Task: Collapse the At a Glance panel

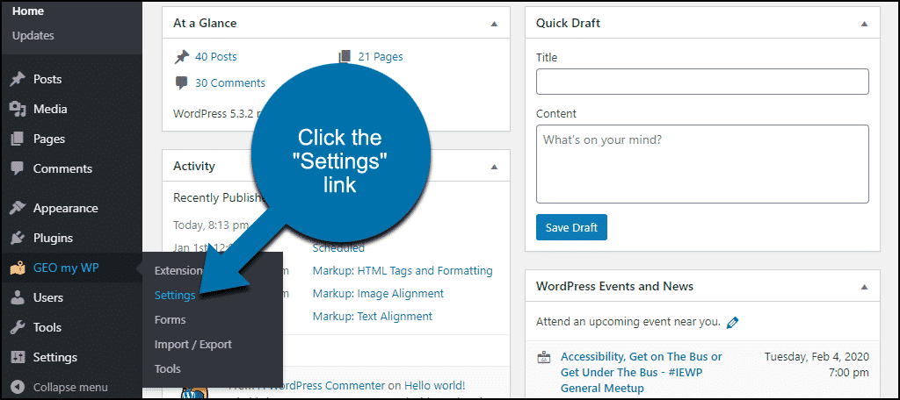Action: click(494, 24)
